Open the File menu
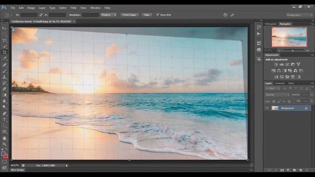 point(13,8)
